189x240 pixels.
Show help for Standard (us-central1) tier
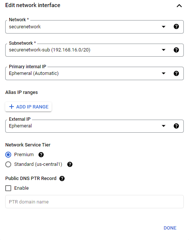[x=70, y=164]
